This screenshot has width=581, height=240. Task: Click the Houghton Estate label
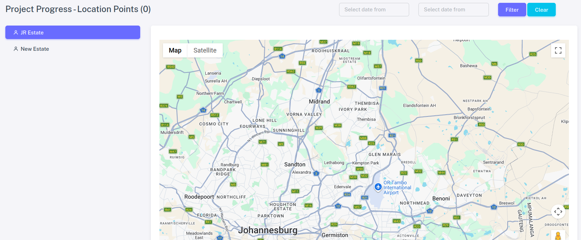[283, 207]
